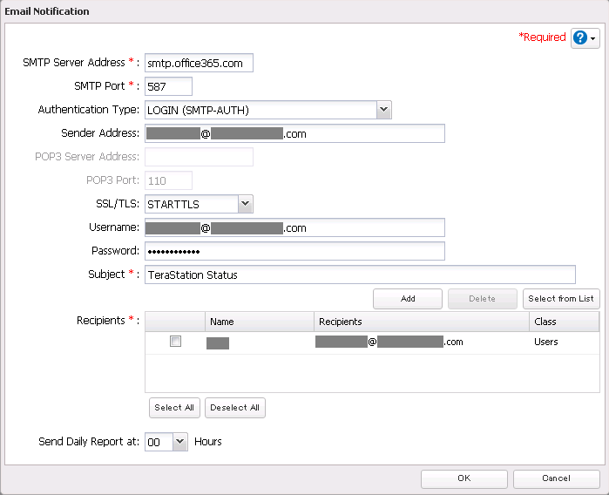Click the Subject field containing TeraStation Status

point(360,275)
